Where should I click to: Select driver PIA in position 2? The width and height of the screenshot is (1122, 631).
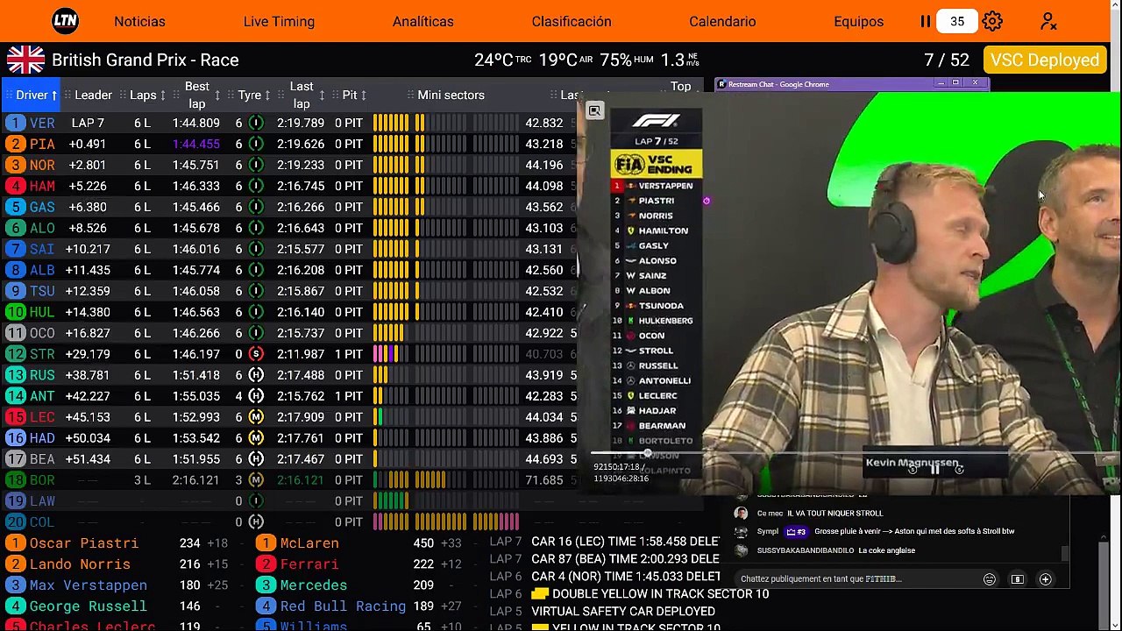pyautogui.click(x=42, y=144)
